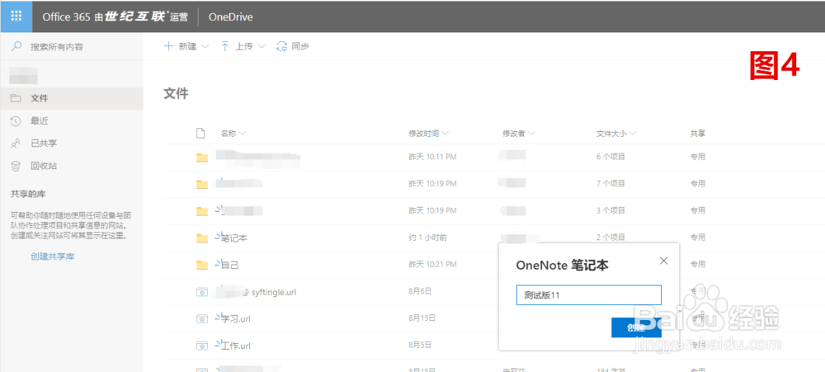Click the 同步 (Sync) button
The height and width of the screenshot is (372, 825).
pos(293,46)
